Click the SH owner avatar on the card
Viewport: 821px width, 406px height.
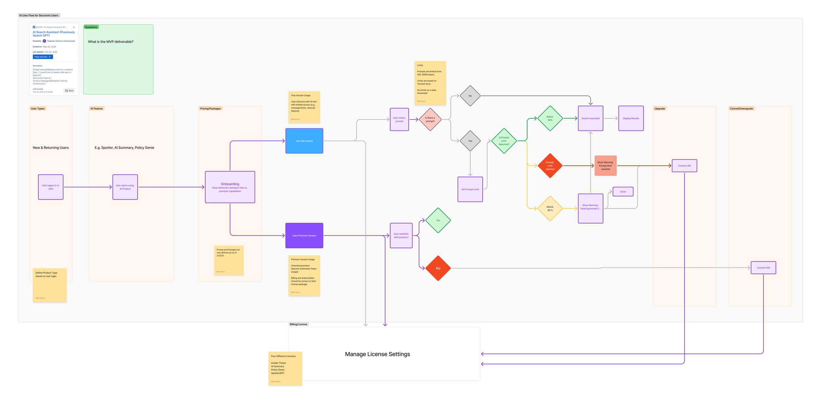pyautogui.click(x=44, y=41)
